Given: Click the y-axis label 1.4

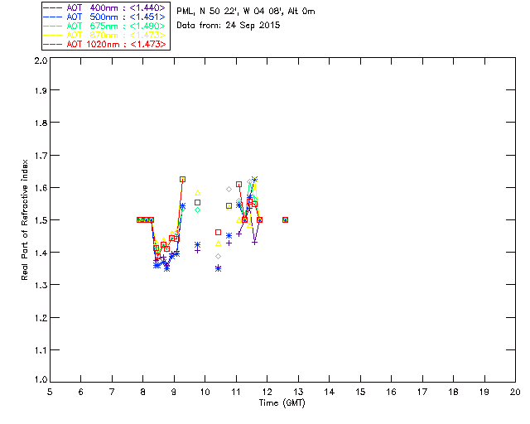Looking at the screenshot, I should (x=41, y=253).
